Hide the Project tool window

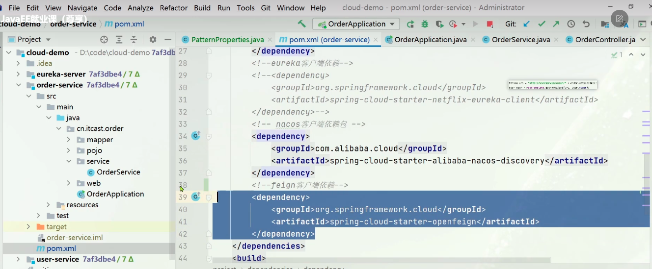167,39
